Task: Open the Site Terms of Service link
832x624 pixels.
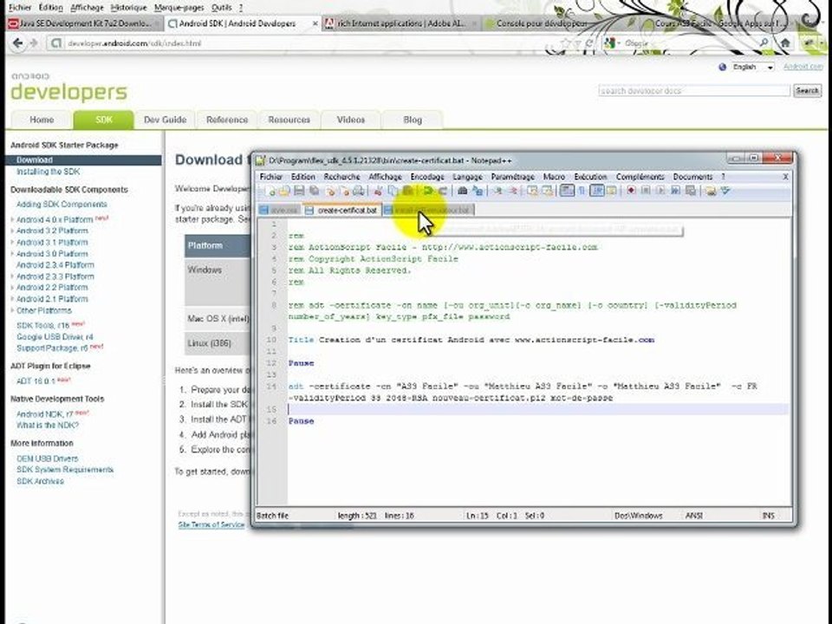Action: [211, 525]
